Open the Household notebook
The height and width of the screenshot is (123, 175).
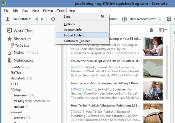[21, 78]
